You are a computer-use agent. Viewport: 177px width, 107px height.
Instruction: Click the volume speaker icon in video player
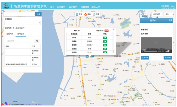coord(163,51)
